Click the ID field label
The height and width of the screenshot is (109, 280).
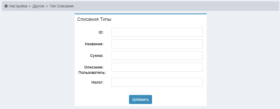pyautogui.click(x=101, y=32)
